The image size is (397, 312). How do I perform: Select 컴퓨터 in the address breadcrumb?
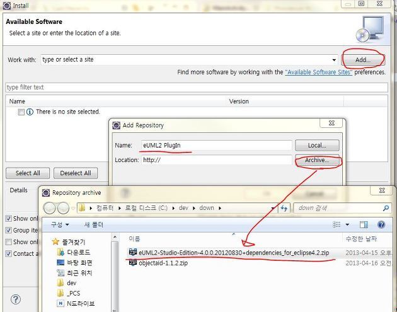point(105,208)
